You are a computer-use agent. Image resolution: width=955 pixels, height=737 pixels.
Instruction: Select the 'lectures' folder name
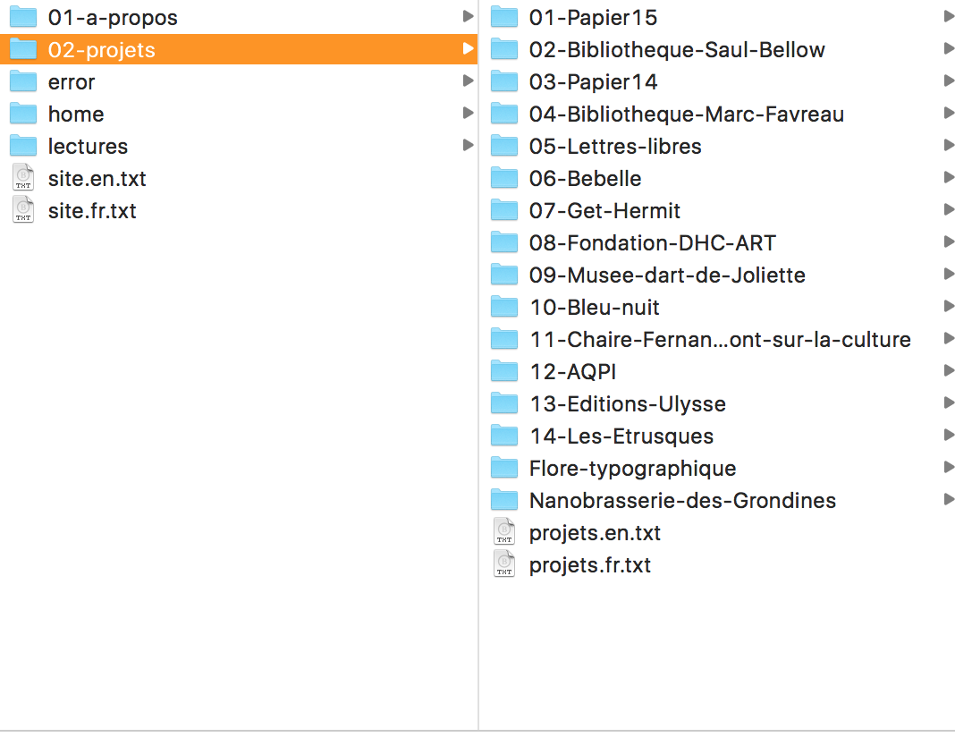click(88, 146)
